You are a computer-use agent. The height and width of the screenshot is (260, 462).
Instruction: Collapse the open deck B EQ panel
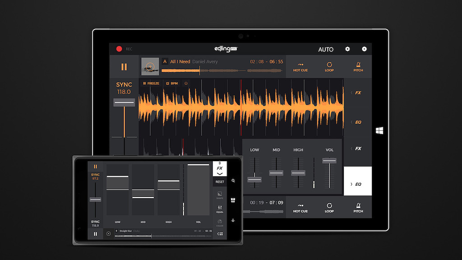pos(358,181)
